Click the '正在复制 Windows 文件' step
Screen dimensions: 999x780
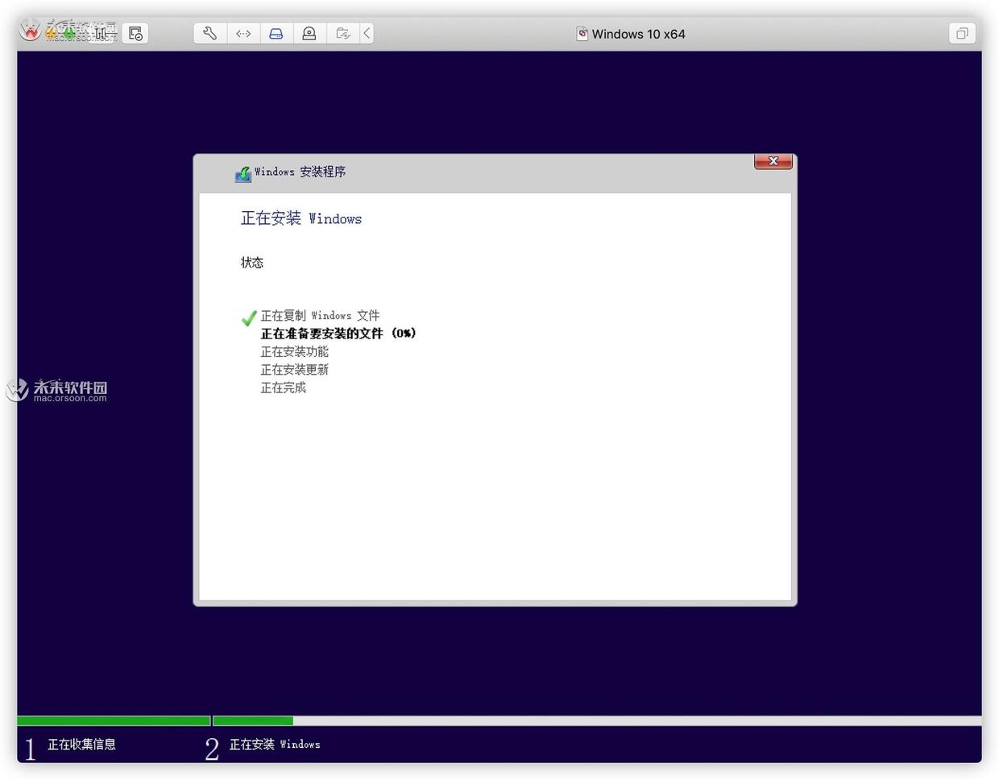coord(320,316)
